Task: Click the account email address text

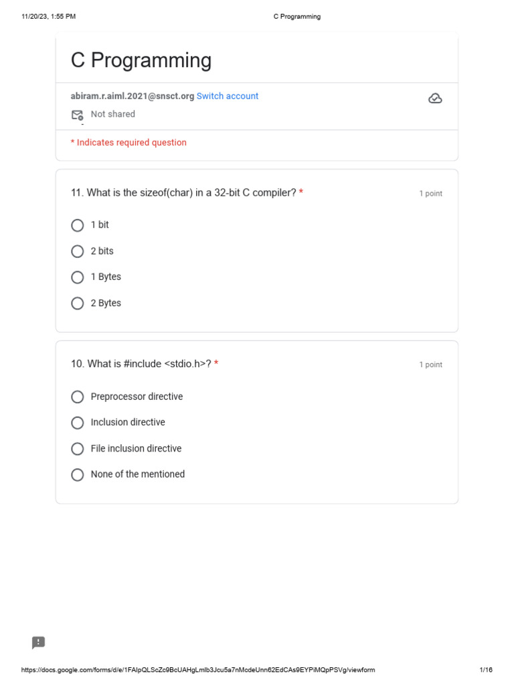Action: [133, 96]
